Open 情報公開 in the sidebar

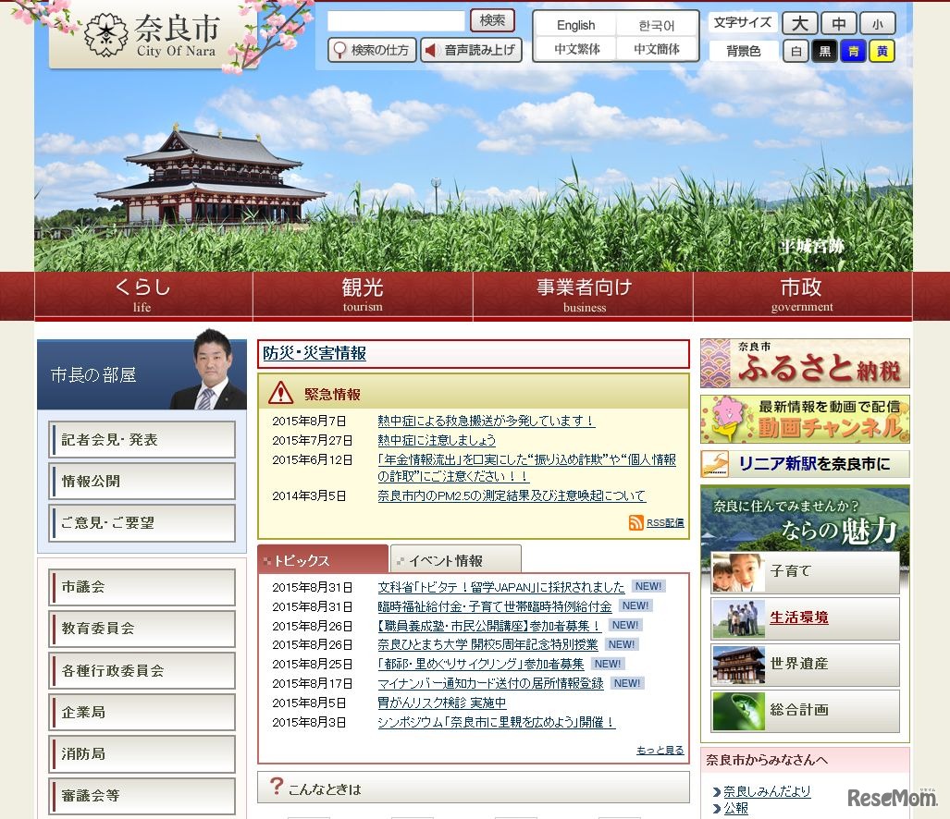[142, 482]
